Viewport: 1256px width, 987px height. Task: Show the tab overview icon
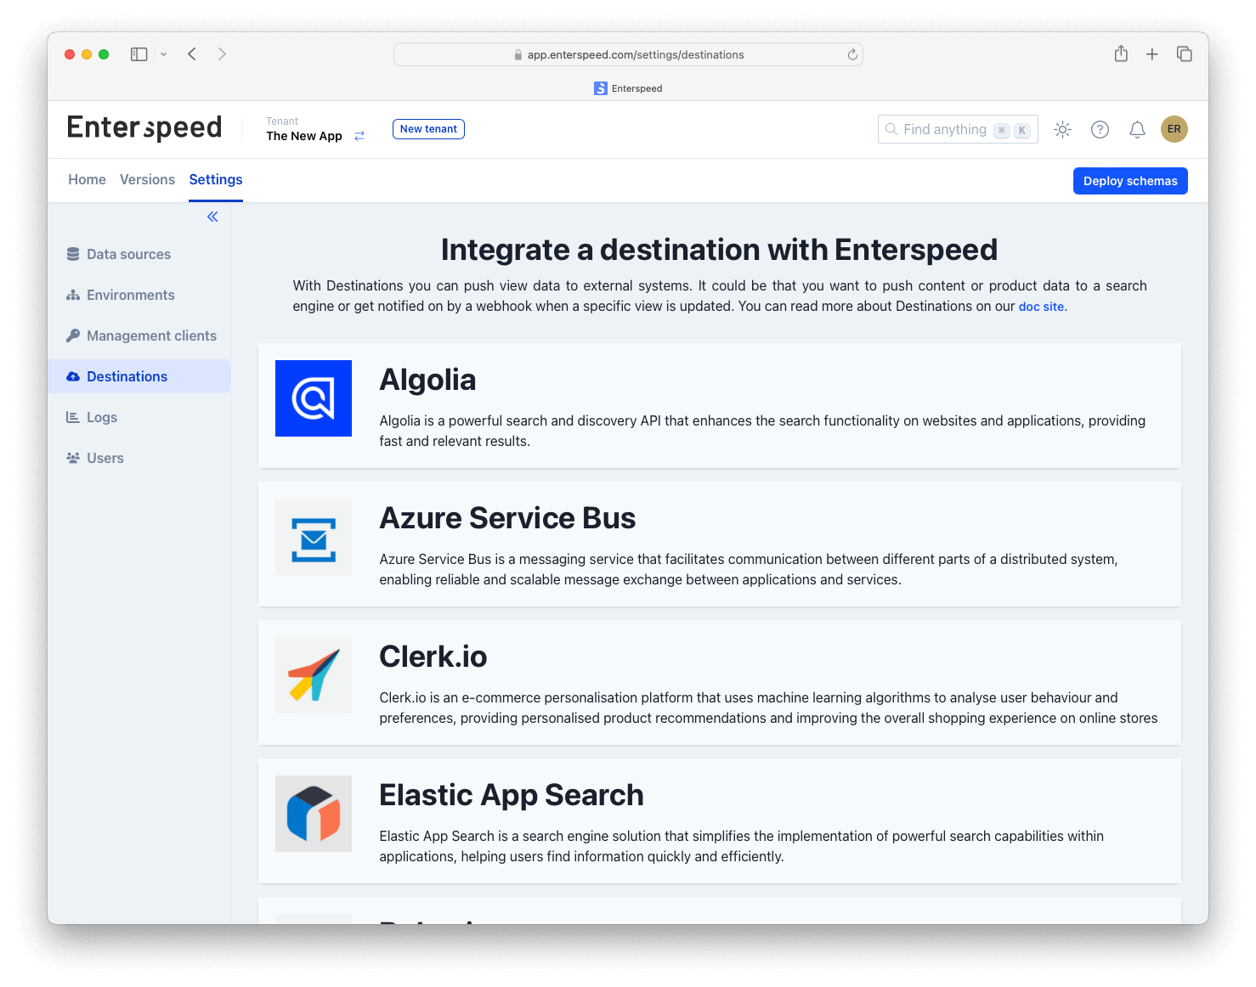pyautogui.click(x=1185, y=54)
